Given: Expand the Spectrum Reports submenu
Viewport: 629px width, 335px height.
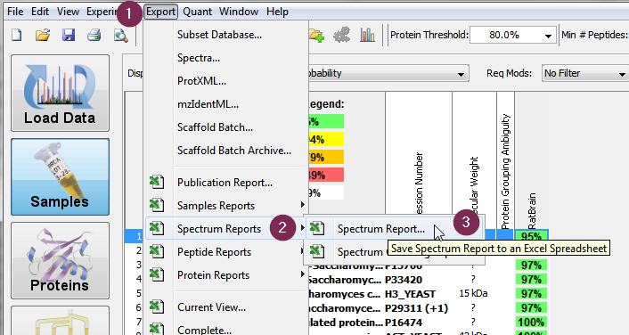Looking at the screenshot, I should (226, 229).
